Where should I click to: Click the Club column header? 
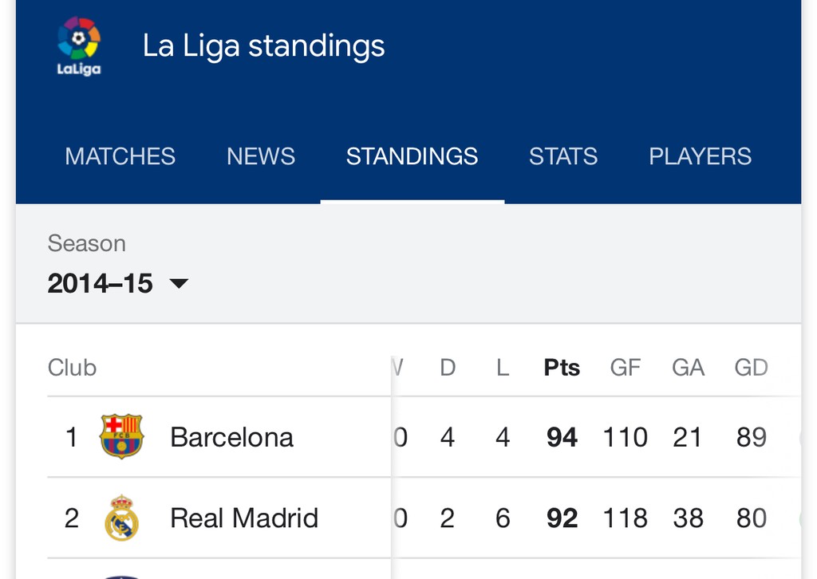click(72, 368)
